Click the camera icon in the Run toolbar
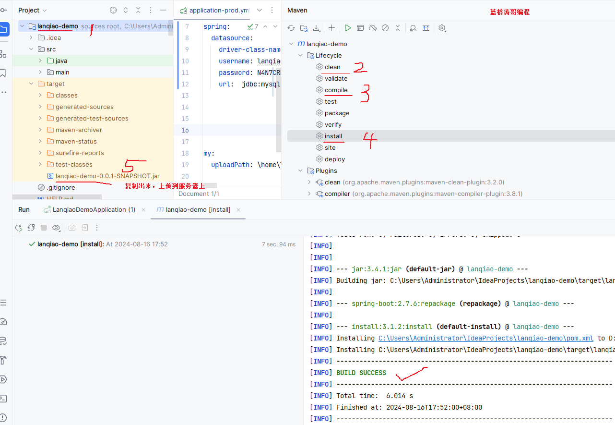The image size is (615, 425). click(71, 228)
